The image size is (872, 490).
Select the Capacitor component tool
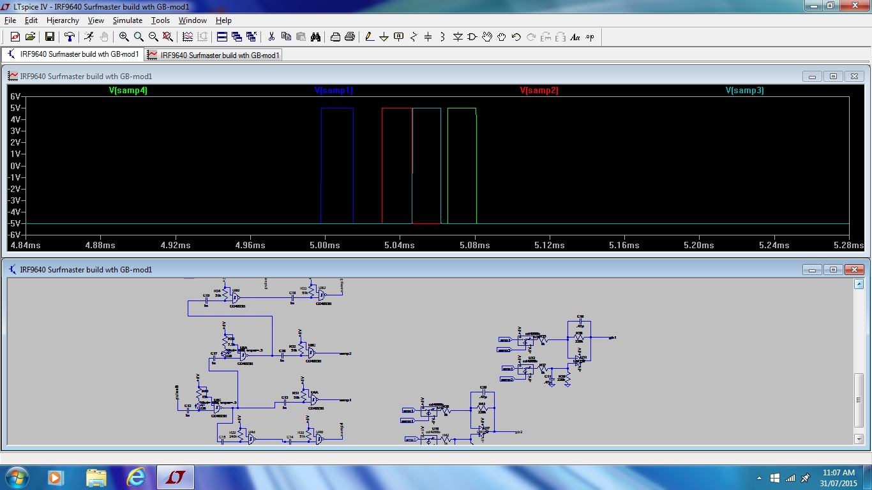[428, 37]
